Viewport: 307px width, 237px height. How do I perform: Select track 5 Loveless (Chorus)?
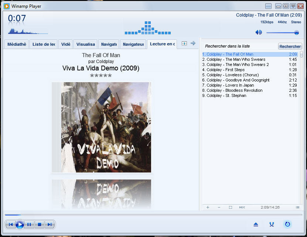click(250, 75)
